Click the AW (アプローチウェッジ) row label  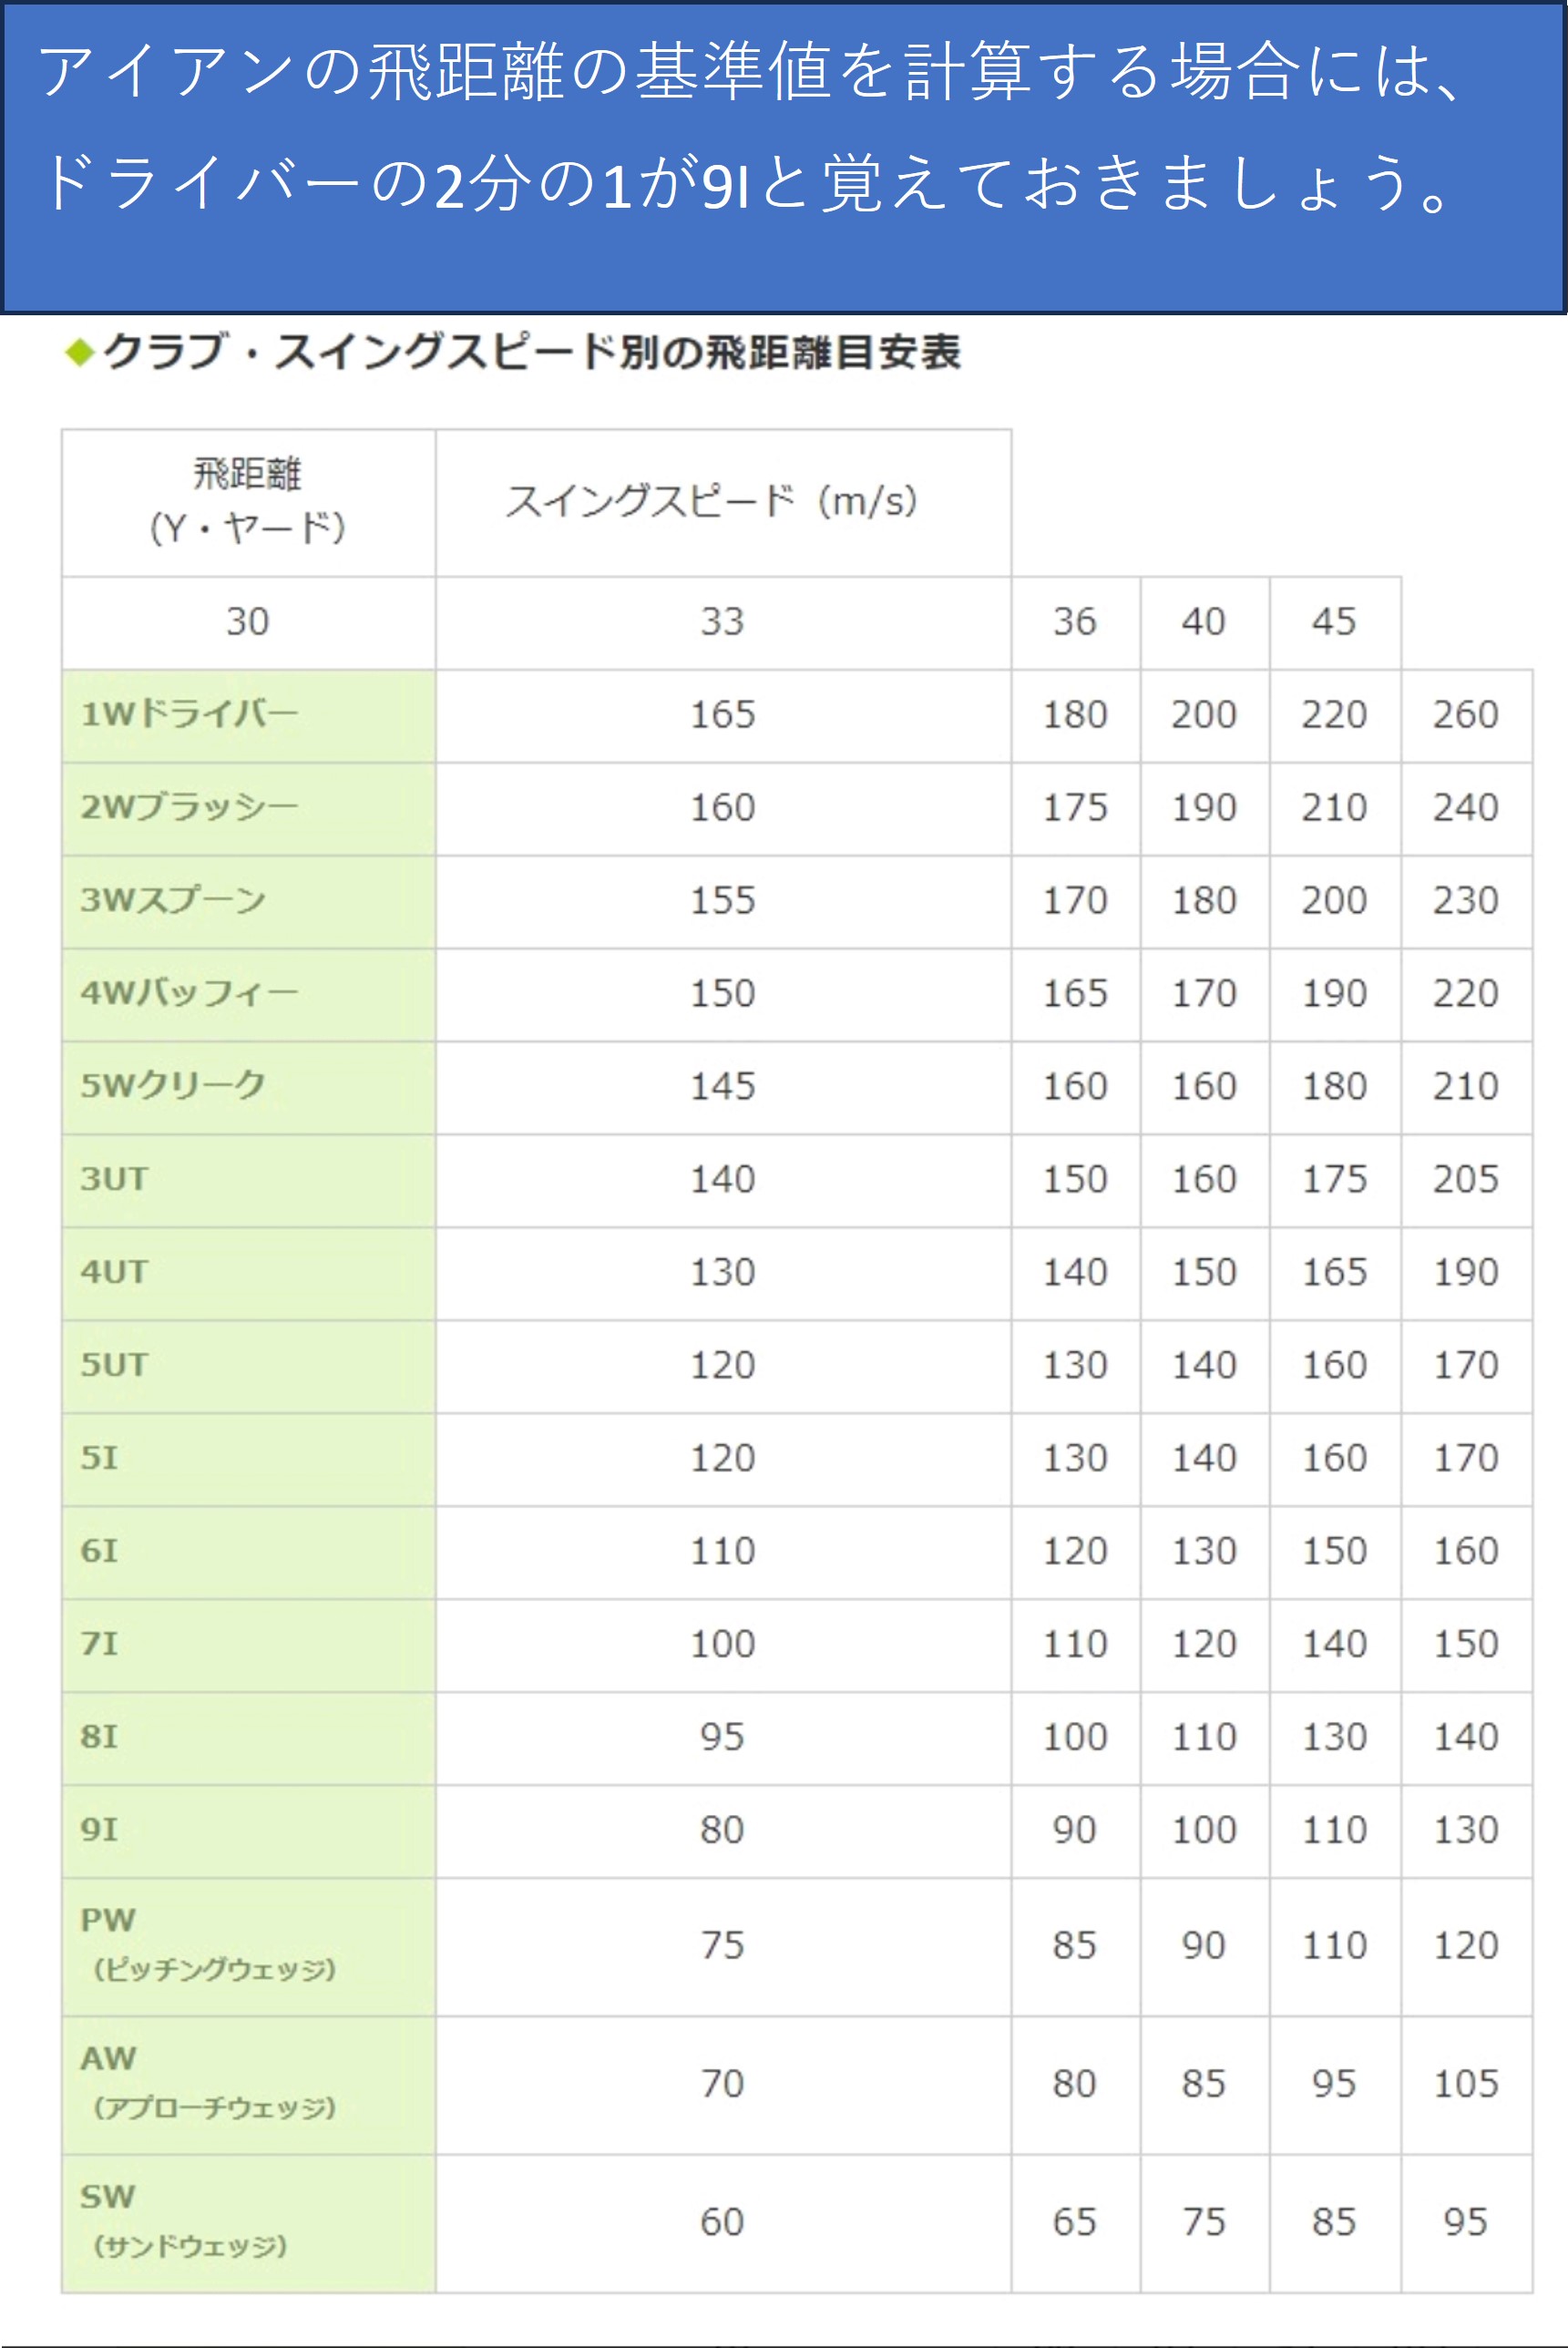click(x=208, y=2084)
